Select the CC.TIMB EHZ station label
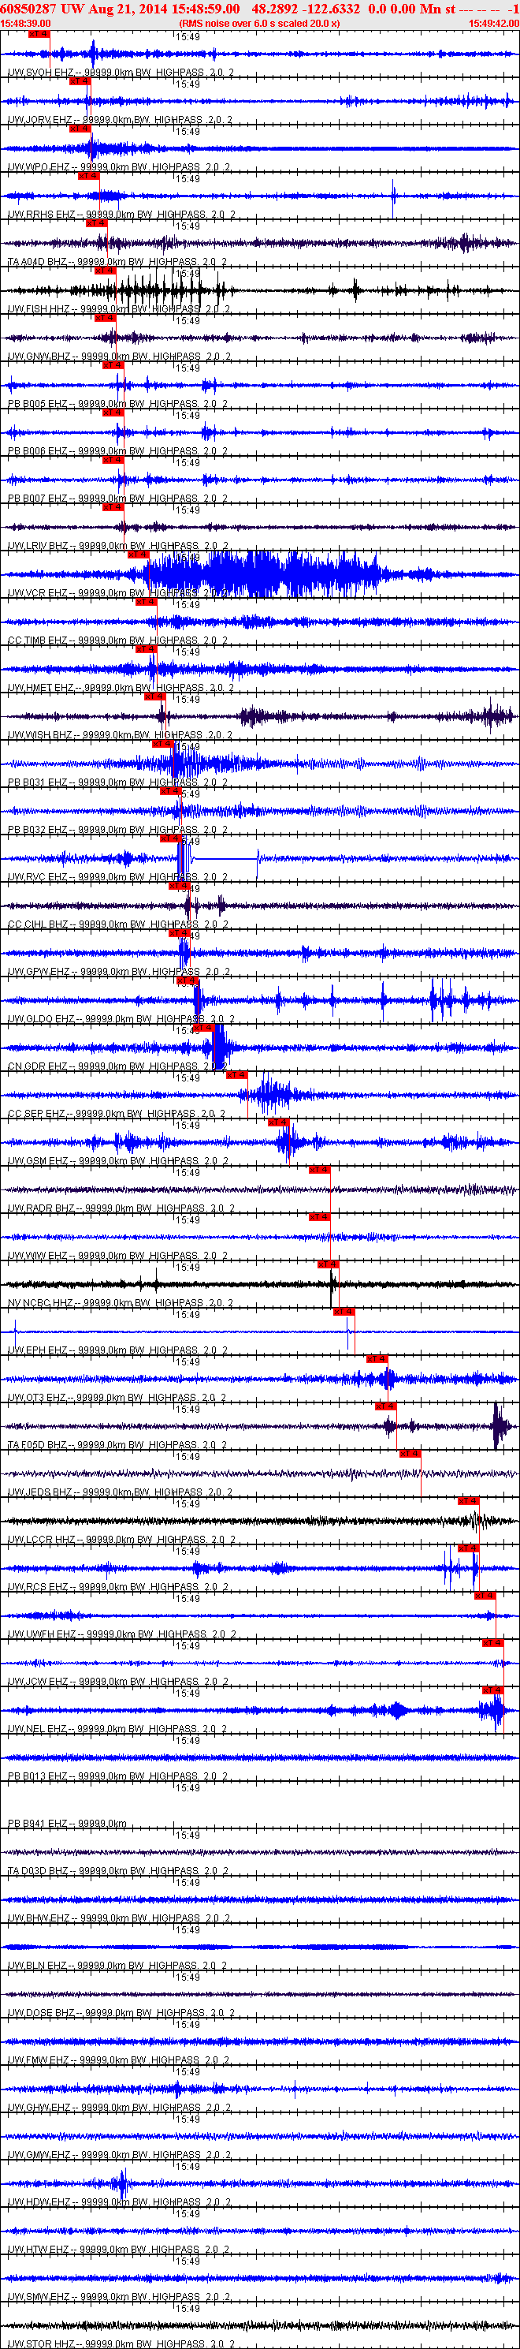Image resolution: width=520 pixels, height=2349 pixels. 117,641
